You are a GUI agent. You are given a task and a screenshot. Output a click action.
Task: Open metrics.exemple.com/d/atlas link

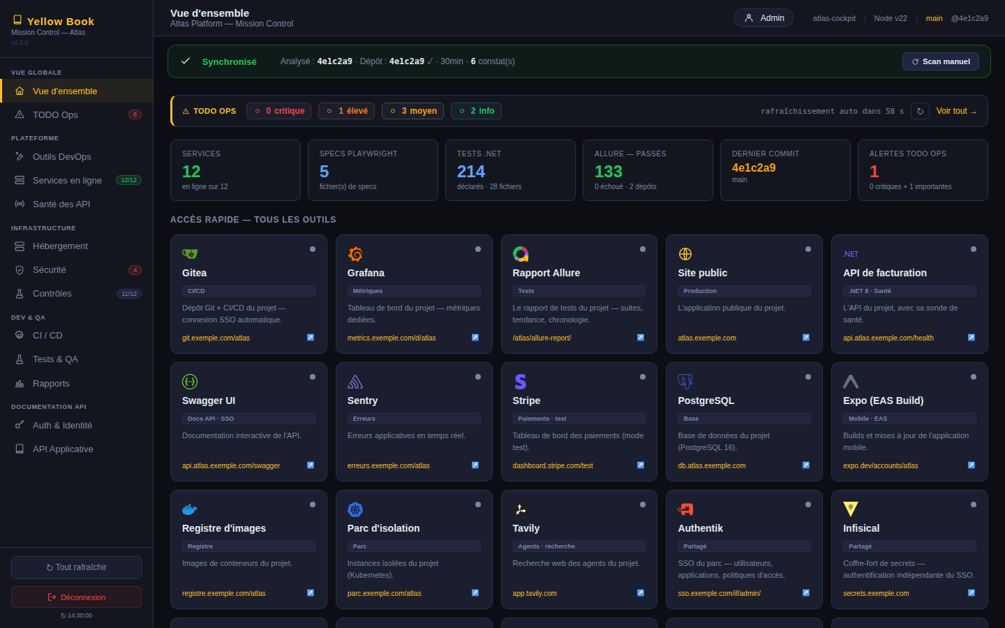coord(392,338)
